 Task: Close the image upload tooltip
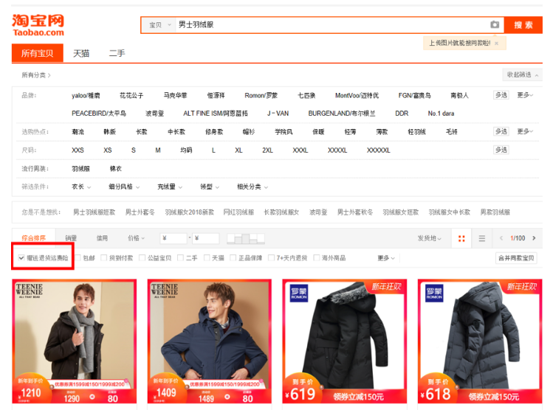[496, 44]
